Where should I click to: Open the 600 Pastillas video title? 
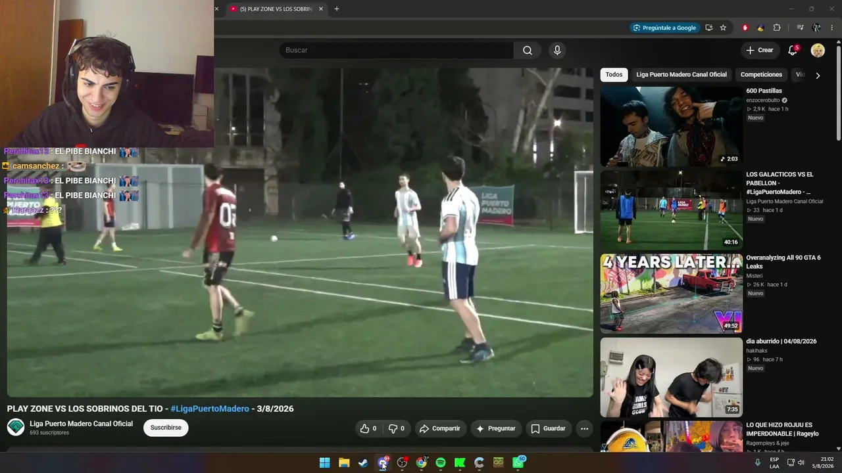pos(764,91)
